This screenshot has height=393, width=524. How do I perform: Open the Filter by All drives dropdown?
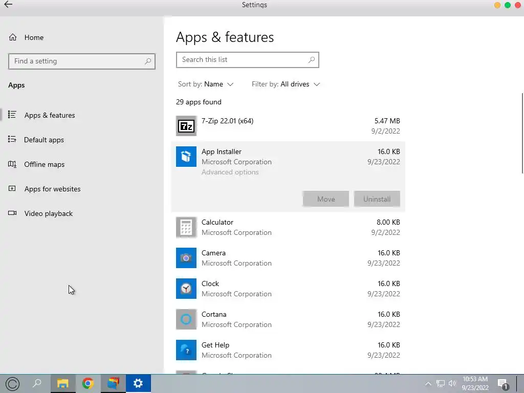click(286, 84)
